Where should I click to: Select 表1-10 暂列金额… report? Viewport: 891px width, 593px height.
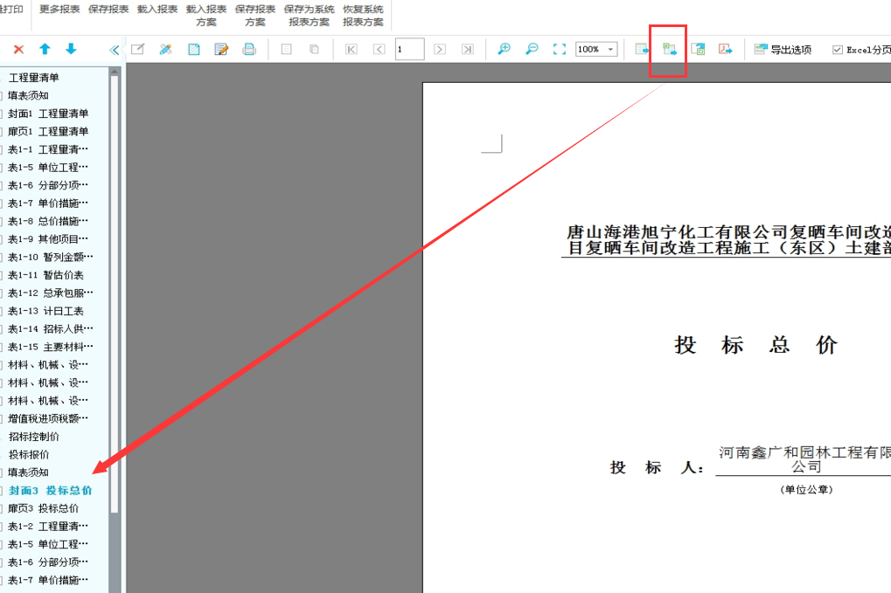(51, 257)
